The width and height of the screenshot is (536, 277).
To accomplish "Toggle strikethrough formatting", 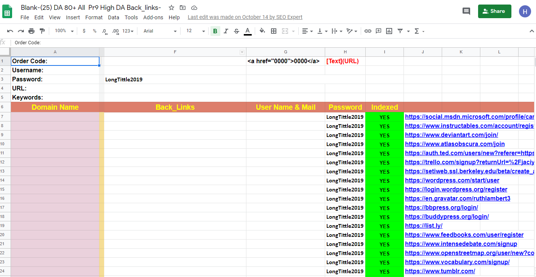I will tap(236, 31).
